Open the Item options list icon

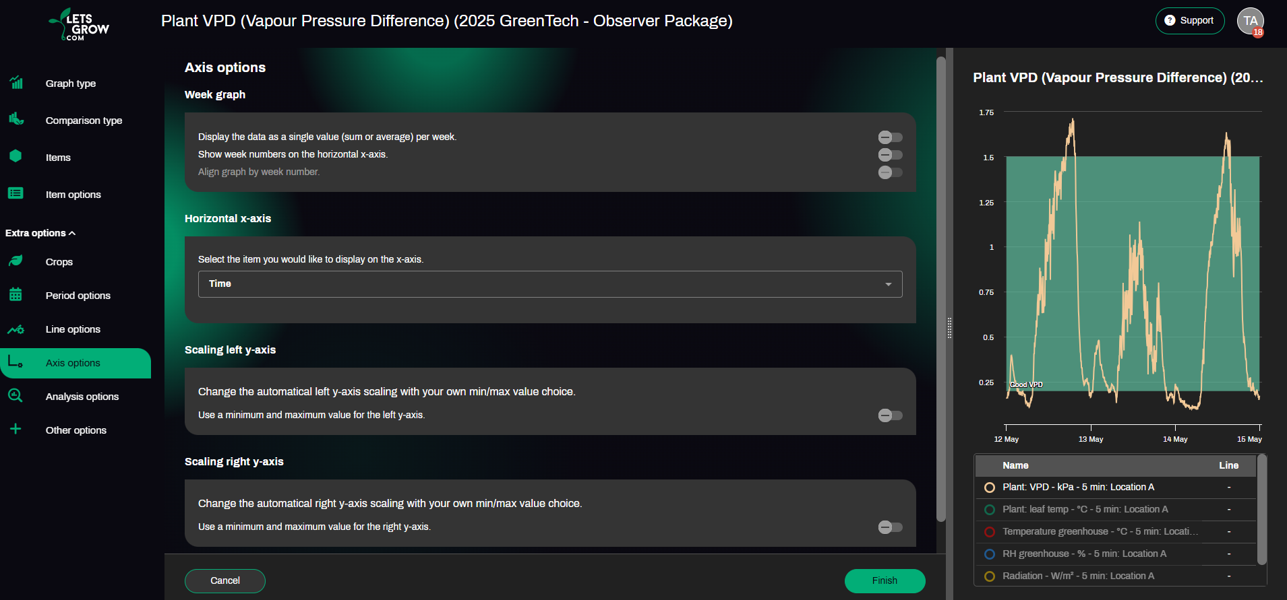[16, 193]
